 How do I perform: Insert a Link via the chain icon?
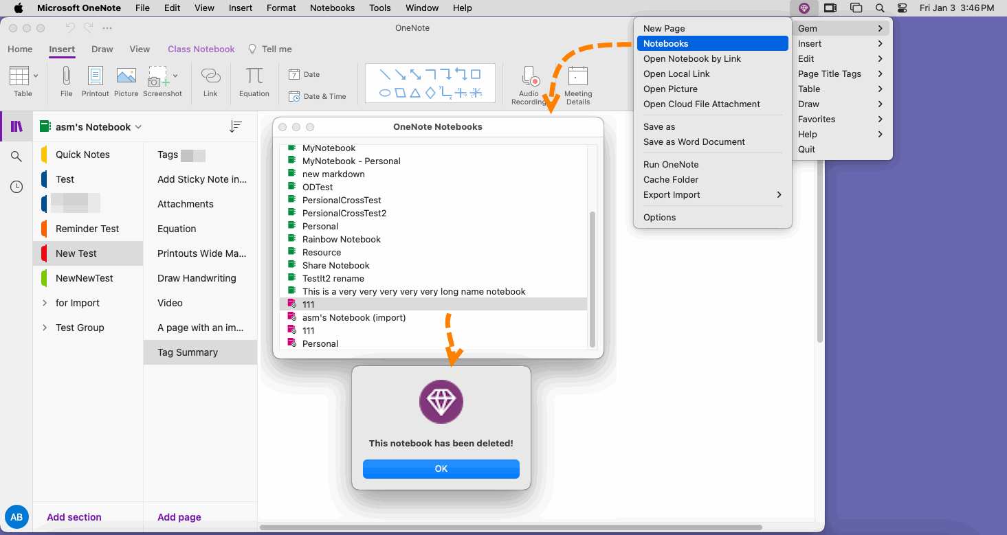tap(210, 81)
